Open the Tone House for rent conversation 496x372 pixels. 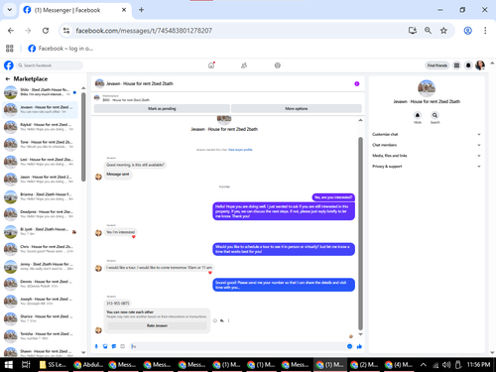click(41, 144)
